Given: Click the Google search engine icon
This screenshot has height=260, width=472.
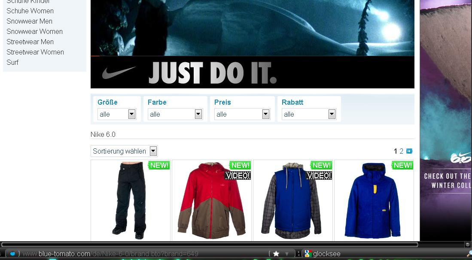Looking at the screenshot, I should [308, 254].
